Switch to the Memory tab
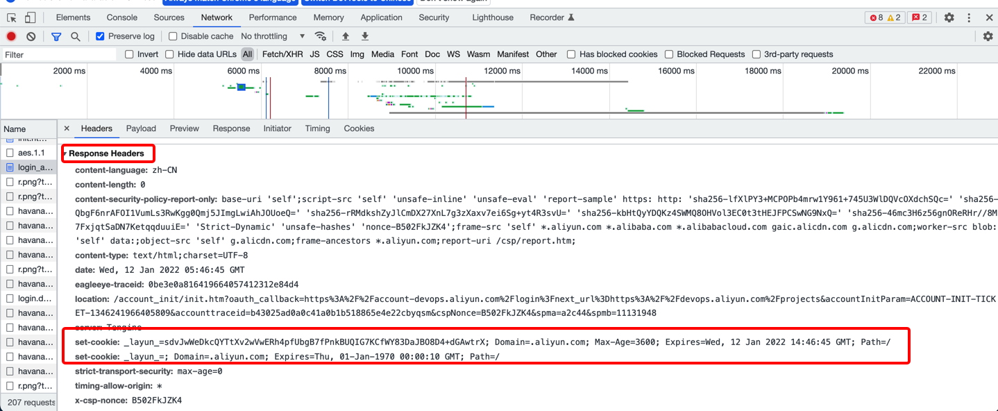998x411 pixels. pos(328,17)
